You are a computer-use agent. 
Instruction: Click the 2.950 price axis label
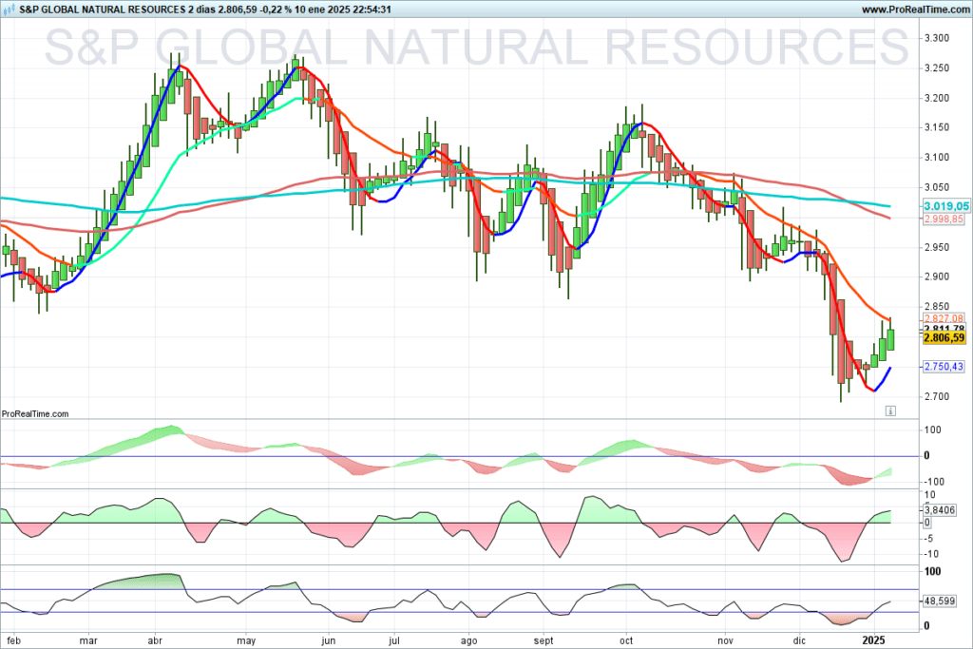click(x=936, y=247)
